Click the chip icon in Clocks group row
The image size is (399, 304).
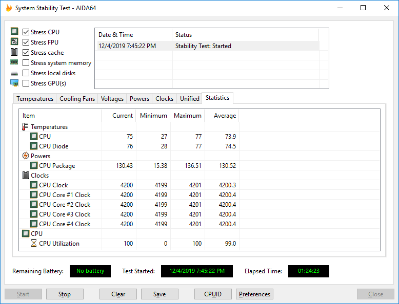click(x=26, y=175)
